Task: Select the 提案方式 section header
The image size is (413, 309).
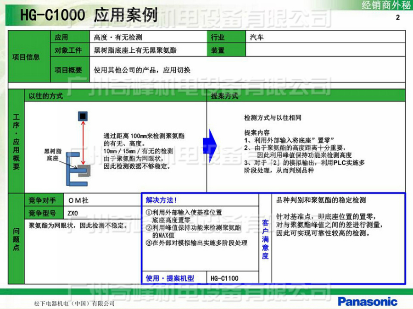Action: coord(225,96)
